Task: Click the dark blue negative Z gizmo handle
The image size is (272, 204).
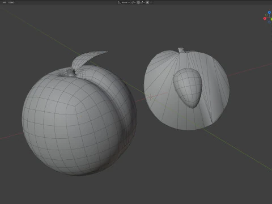Action: pyautogui.click(x=269, y=22)
